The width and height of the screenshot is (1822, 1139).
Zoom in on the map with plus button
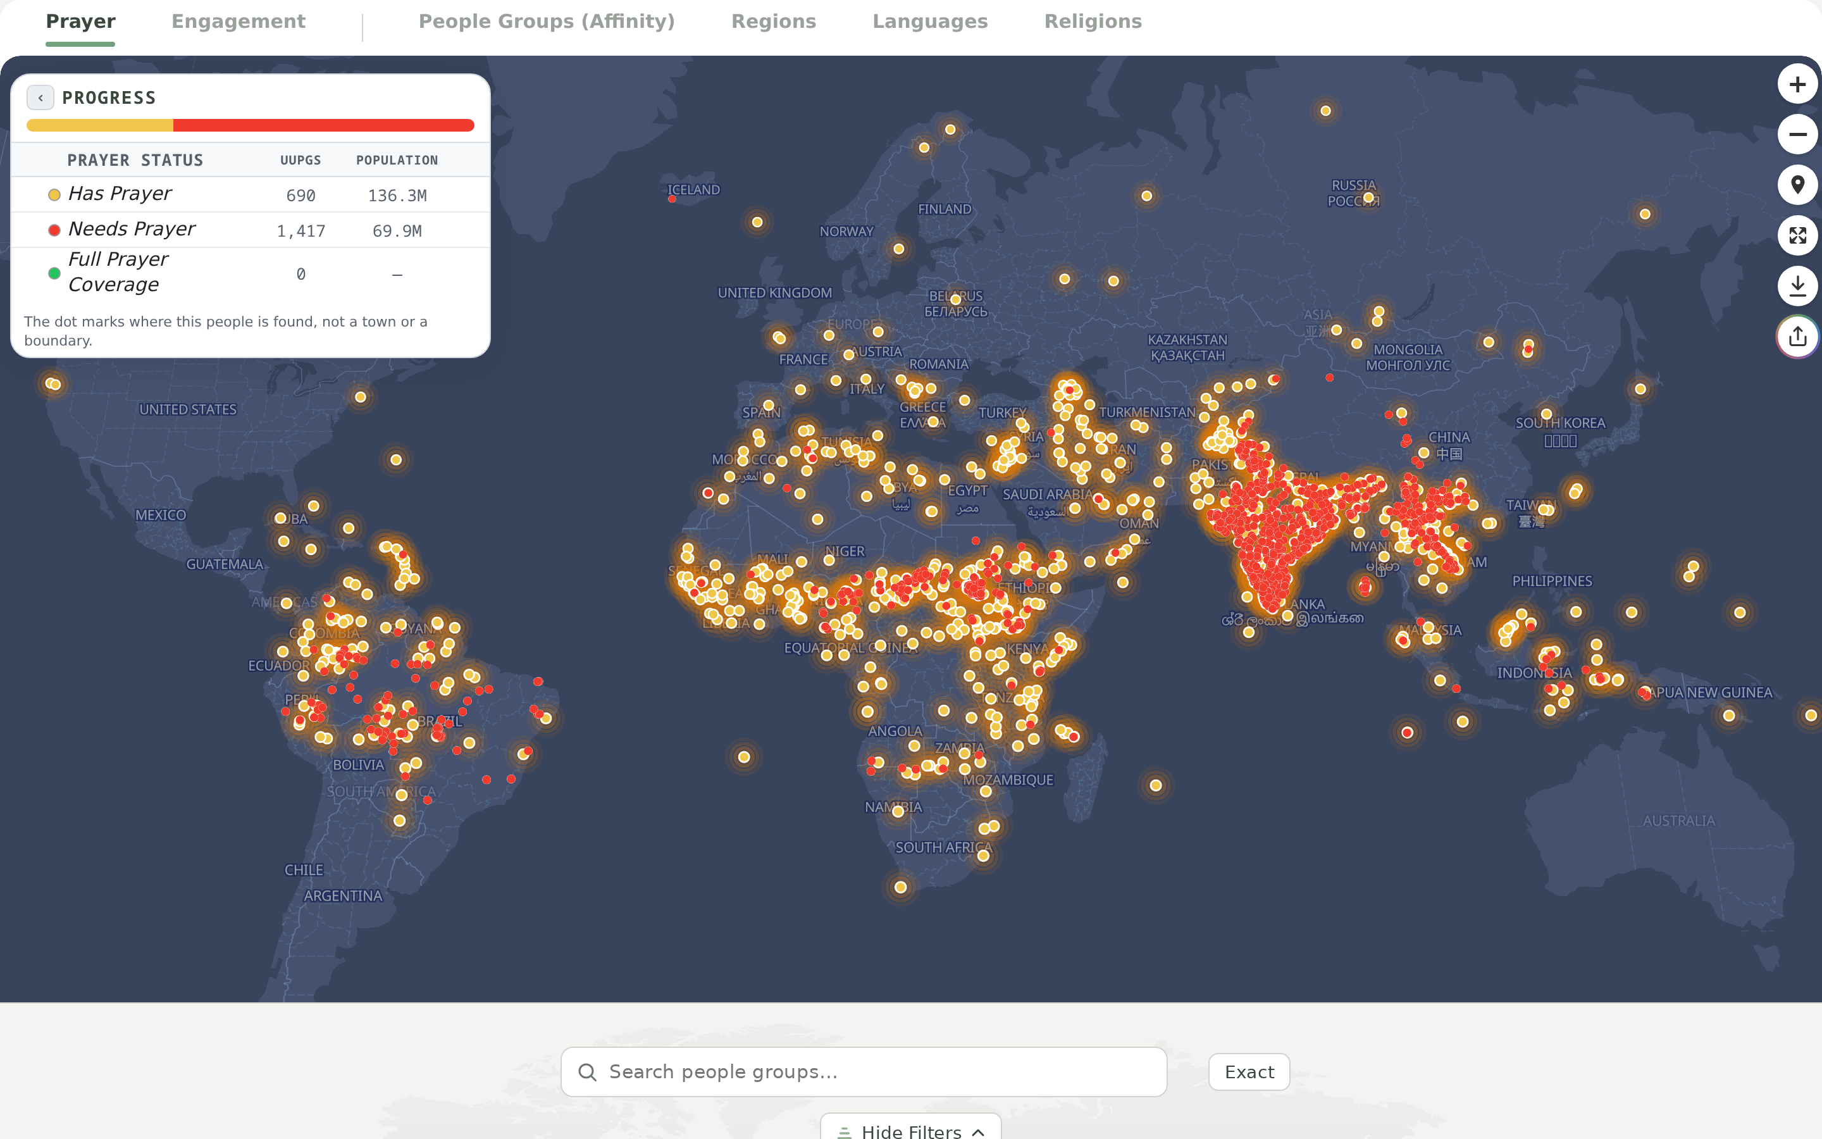coord(1797,84)
